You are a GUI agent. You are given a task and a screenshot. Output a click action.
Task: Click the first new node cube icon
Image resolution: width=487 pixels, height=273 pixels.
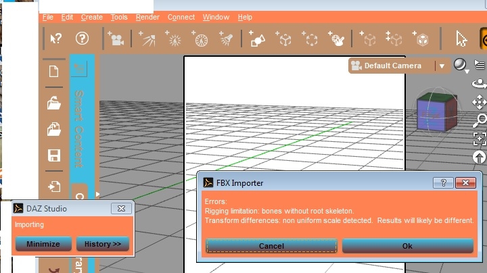[x=367, y=39]
